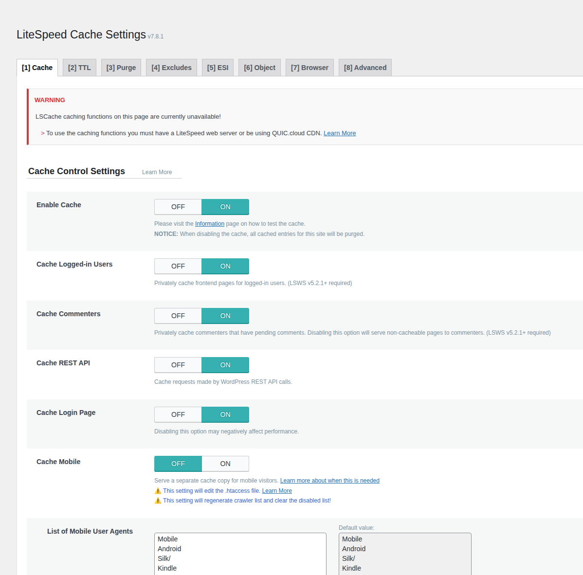Click the 'Cache Login Page' label
Viewport: 583px width, 575px height.
[x=66, y=413]
